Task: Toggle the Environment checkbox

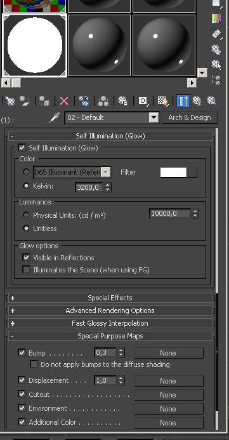Action: [x=22, y=408]
